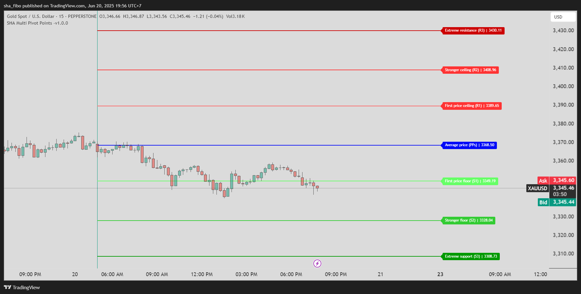The width and height of the screenshot is (581, 294).
Task: Click the 3,400.00 price axis value
Action: [563, 86]
